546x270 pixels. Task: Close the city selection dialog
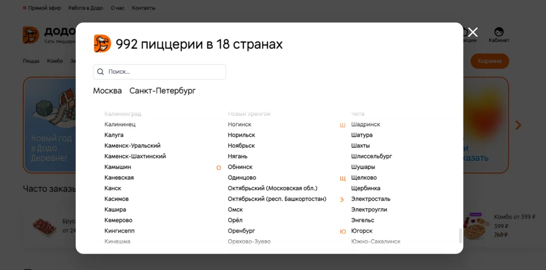pos(472,33)
